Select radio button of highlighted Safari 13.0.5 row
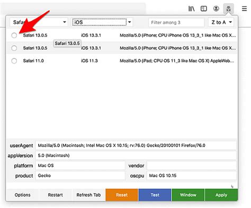The height and width of the screenshot is (208, 251). (x=14, y=48)
